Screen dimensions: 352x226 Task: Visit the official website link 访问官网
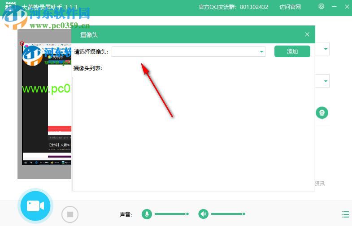coord(290,7)
